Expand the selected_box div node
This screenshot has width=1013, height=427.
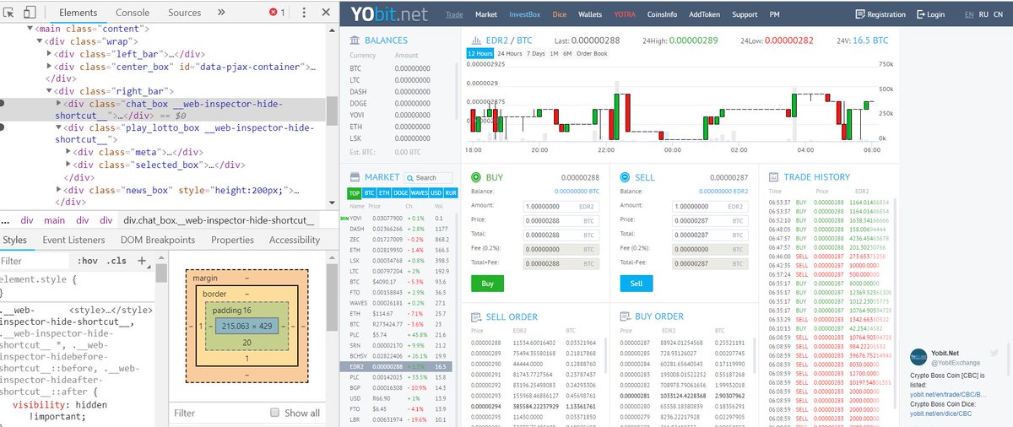[x=69, y=165]
